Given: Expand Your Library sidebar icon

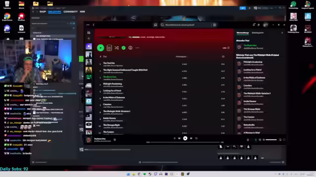Looking at the screenshot, I should 89,32.
